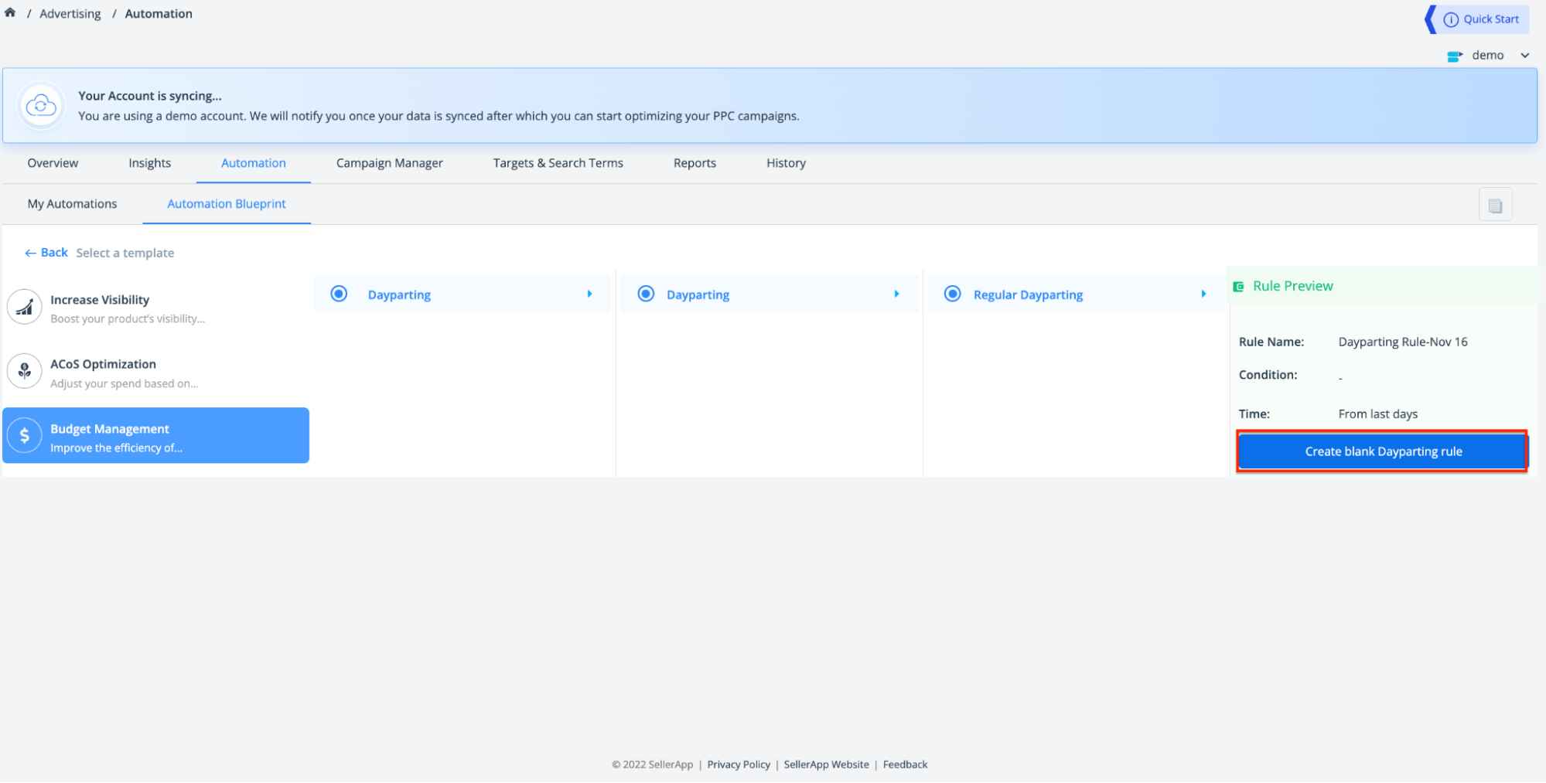Screen dimensions: 1546x783
Task: Open the Quick Start info icon
Action: pyautogui.click(x=1451, y=19)
